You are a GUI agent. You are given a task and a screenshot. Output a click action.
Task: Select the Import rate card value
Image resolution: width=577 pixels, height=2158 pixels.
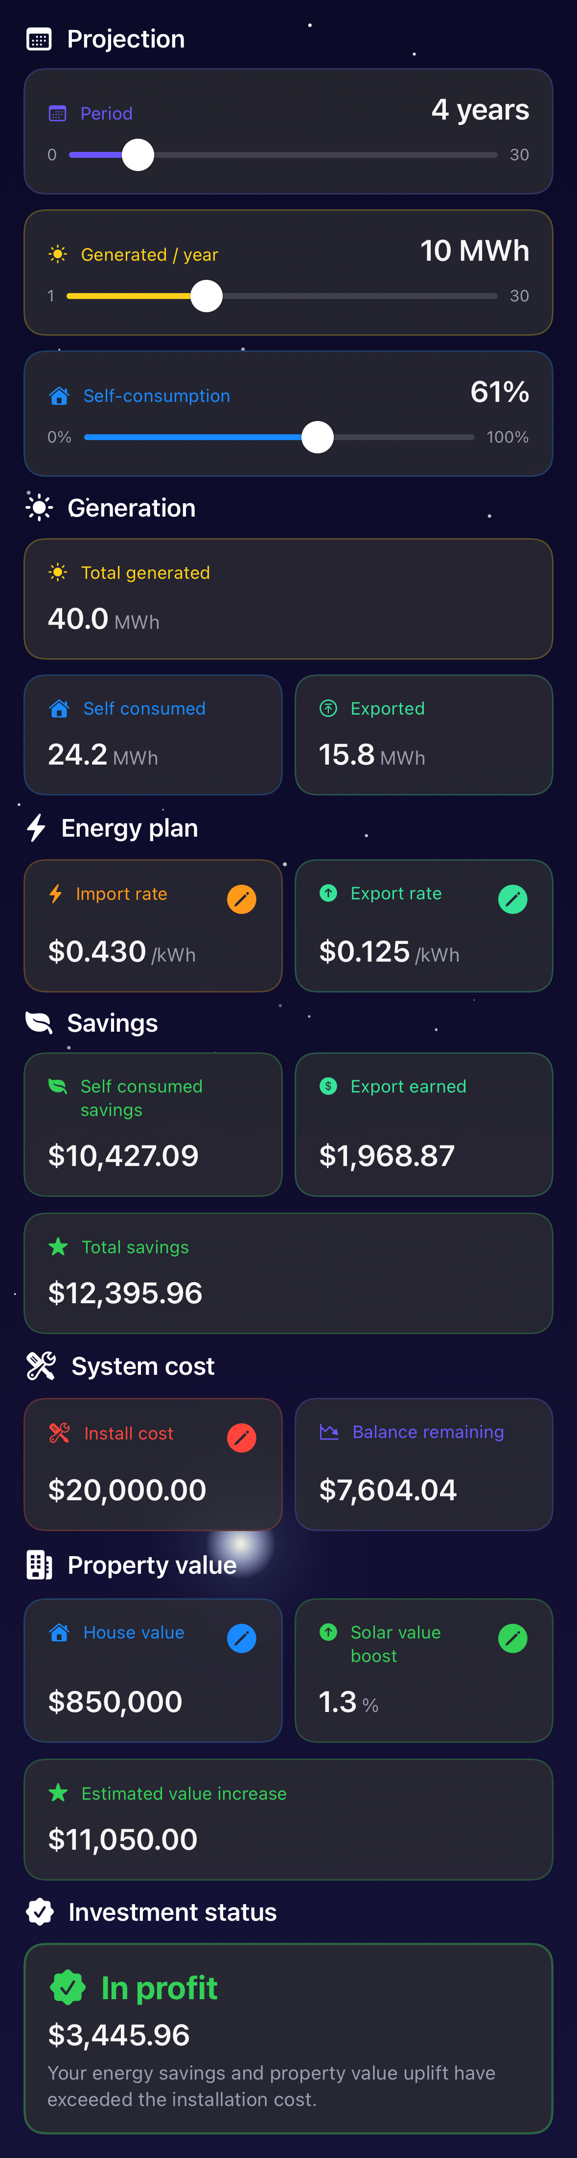point(121,952)
